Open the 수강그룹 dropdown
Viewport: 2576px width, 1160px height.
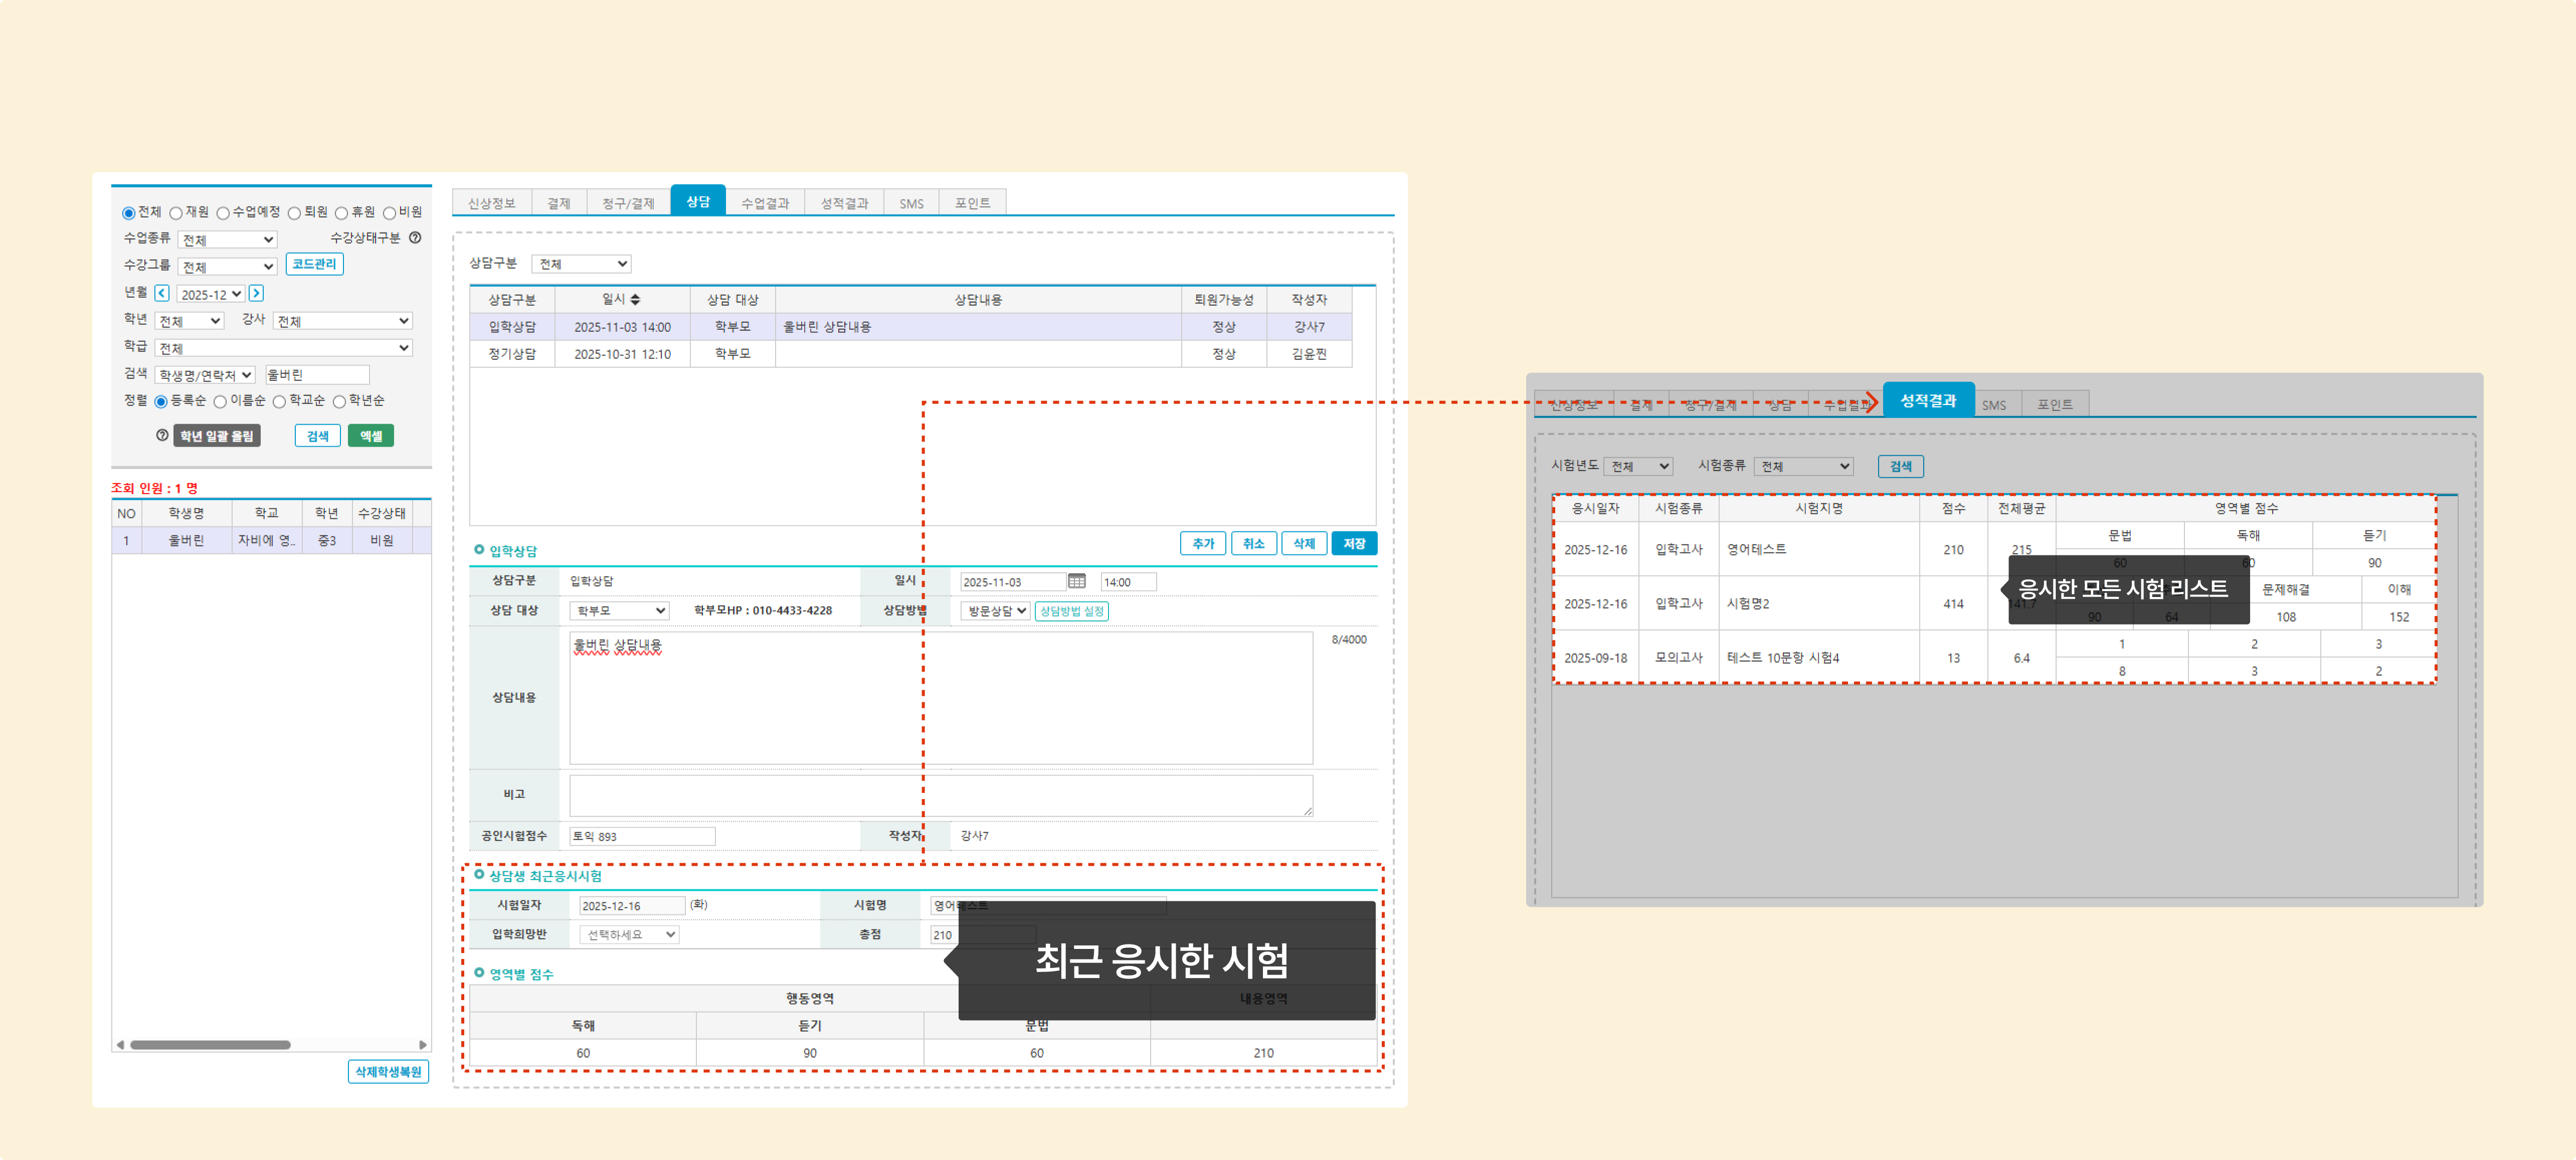[227, 267]
